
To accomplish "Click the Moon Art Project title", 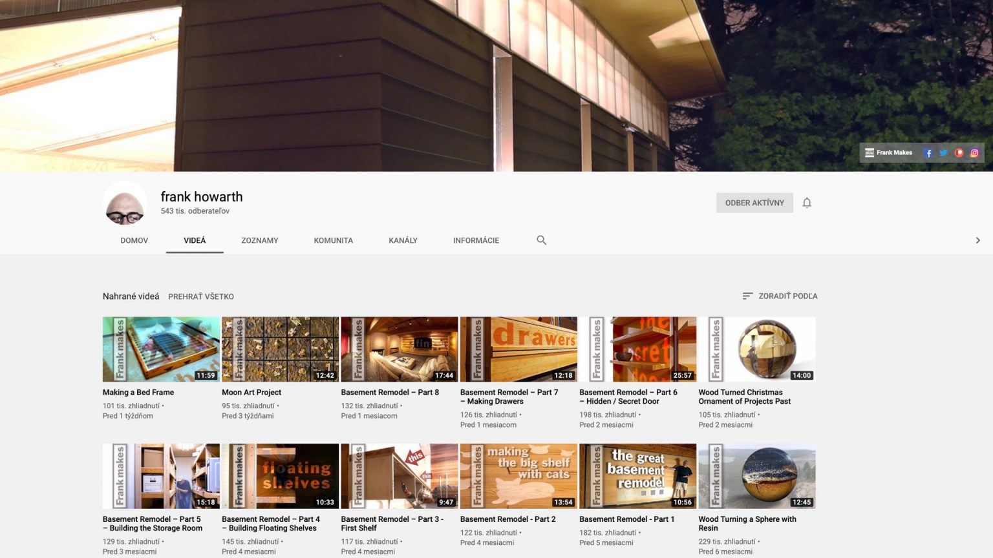I will pos(251,392).
